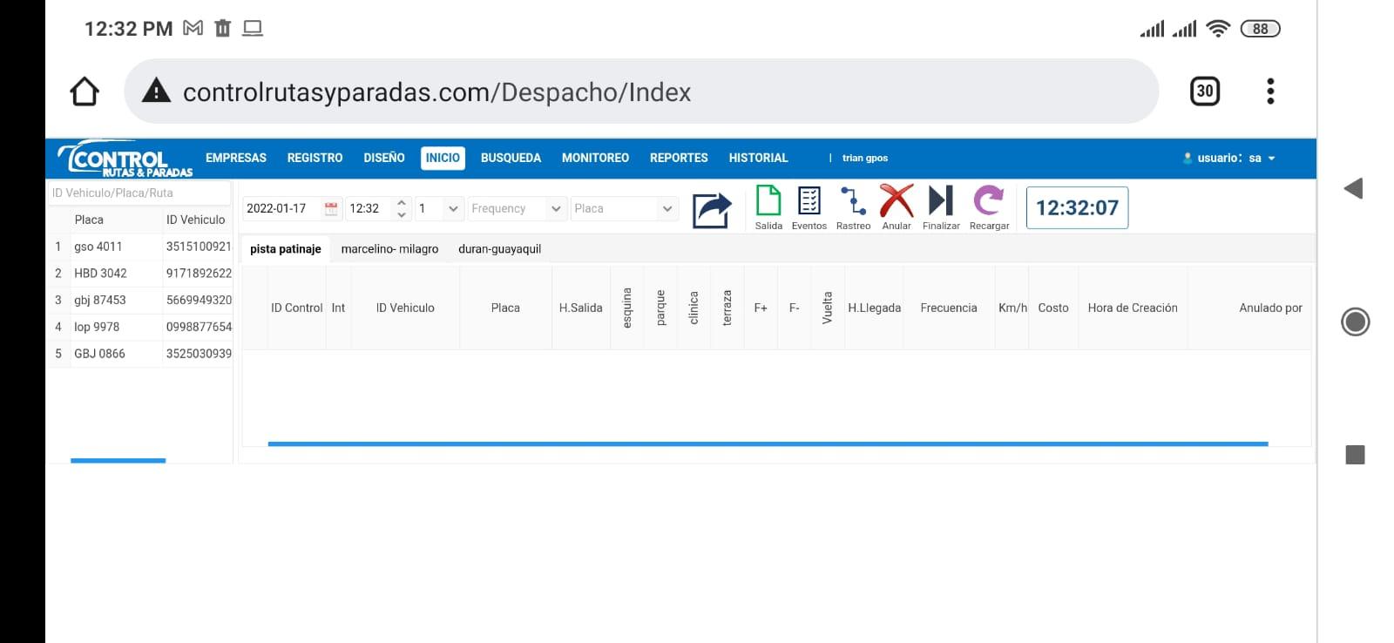The height and width of the screenshot is (643, 1394).
Task: Select vehicle row GBJ 0866
Action: coord(139,353)
